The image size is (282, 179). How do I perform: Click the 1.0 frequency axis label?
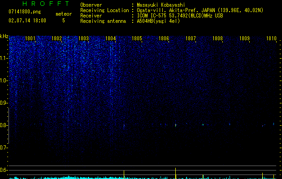pos(4,81)
